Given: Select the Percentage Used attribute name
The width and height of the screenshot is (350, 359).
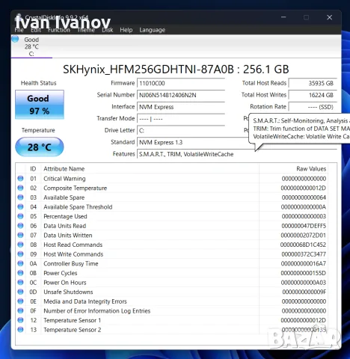Looking at the screenshot, I should coord(65,216).
